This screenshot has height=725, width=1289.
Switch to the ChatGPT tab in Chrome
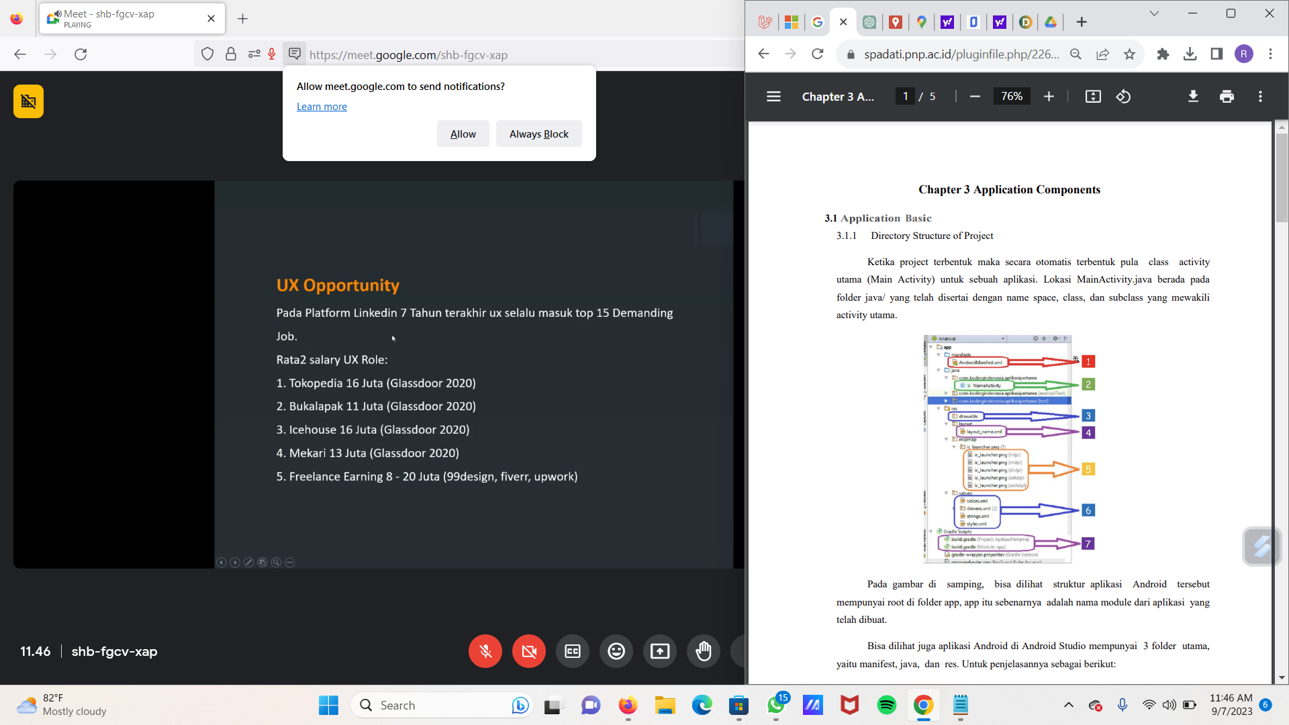point(869,22)
